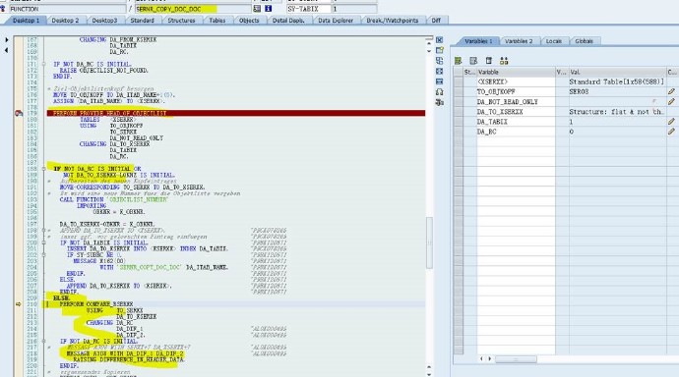Select the Globals tab
The height and width of the screenshot is (377, 679).
[584, 41]
